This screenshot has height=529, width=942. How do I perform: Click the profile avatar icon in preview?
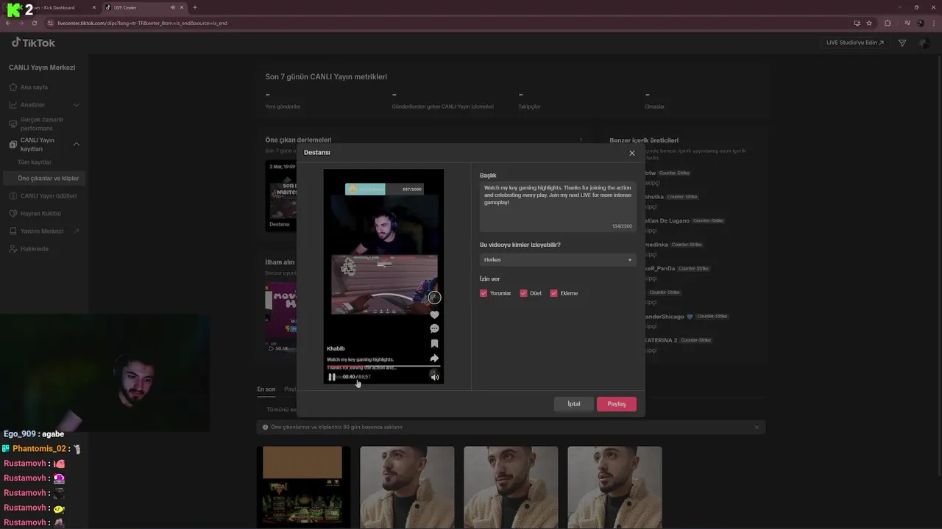point(434,297)
